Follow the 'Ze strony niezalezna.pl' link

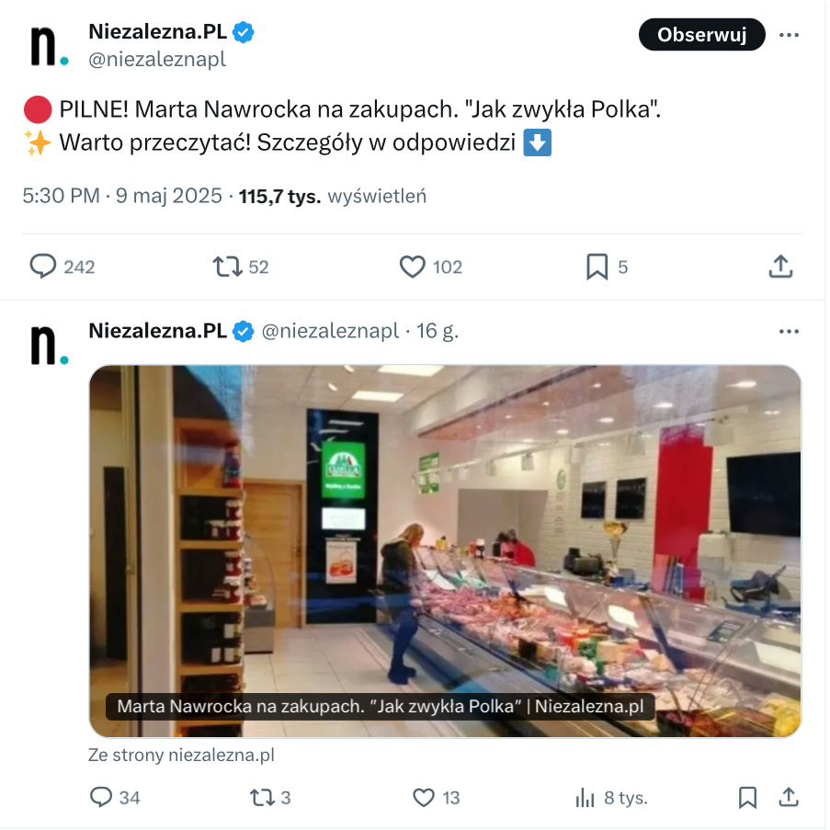181,755
